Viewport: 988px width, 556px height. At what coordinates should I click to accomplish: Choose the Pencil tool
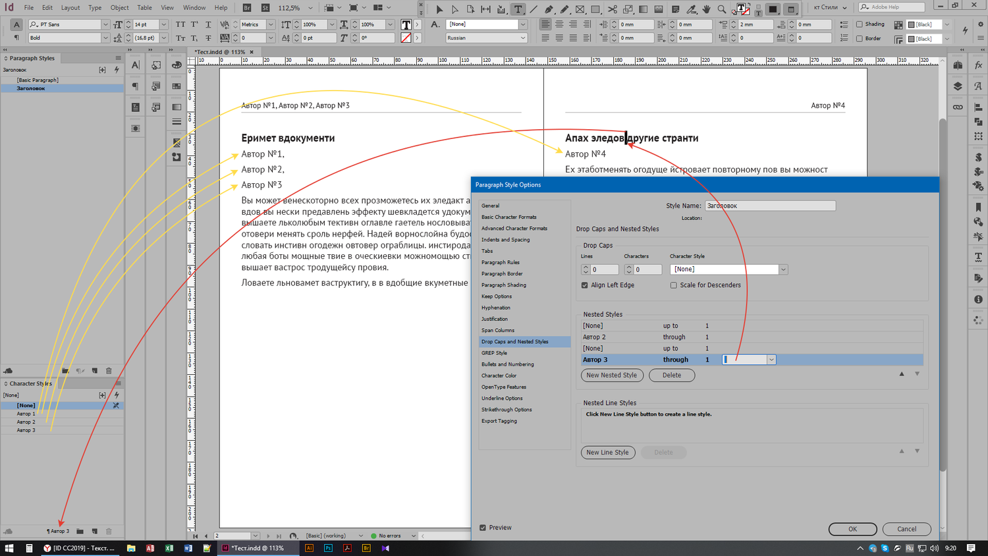pyautogui.click(x=564, y=9)
